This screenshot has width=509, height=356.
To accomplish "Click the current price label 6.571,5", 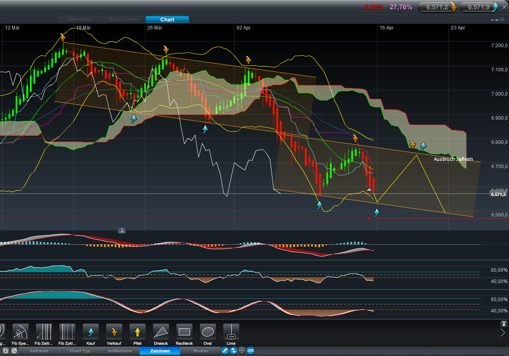I will click(x=498, y=194).
